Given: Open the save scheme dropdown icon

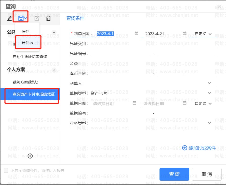Looking at the screenshot, I should 22,18.
